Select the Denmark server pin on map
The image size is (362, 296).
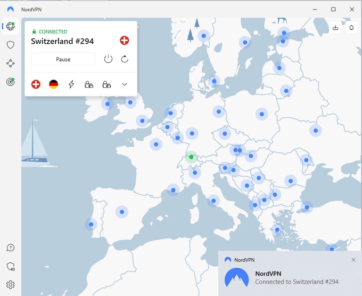[x=214, y=81]
